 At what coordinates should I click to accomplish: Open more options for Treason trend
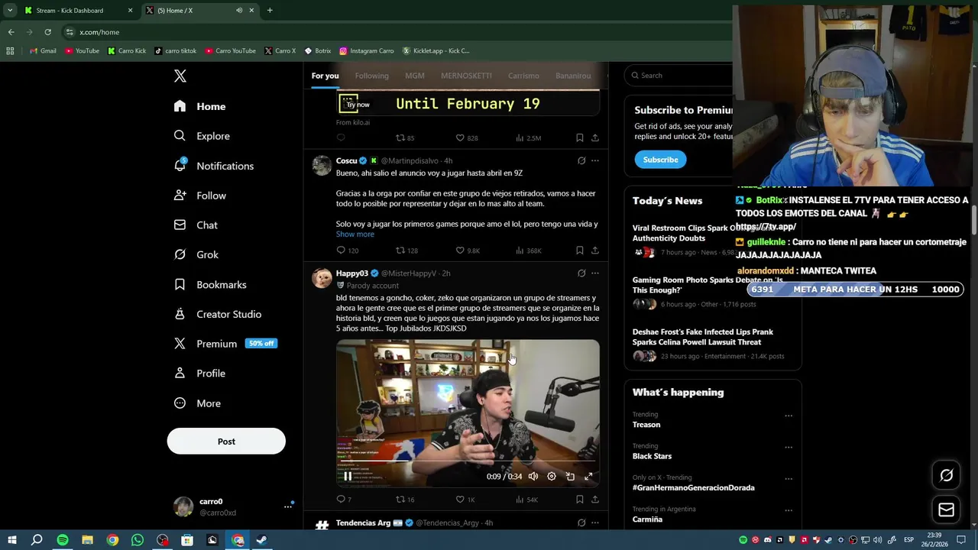pos(789,416)
